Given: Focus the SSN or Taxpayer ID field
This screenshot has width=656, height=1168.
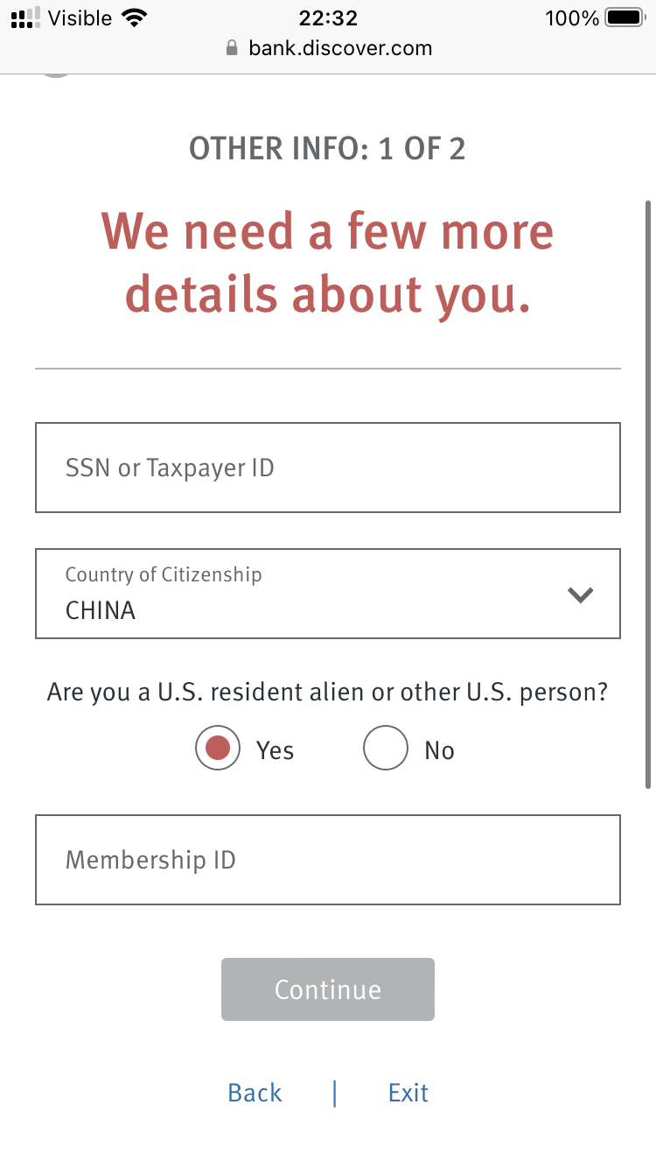Looking at the screenshot, I should click(328, 468).
